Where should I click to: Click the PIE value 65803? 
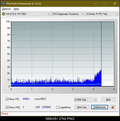point(26,99)
